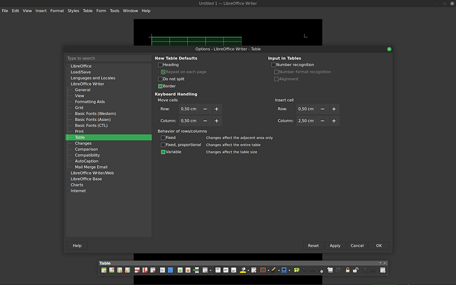Click AutoFormat Styles icon in Table toolbar
Viewport: 456px width, 285px height.
point(254,270)
